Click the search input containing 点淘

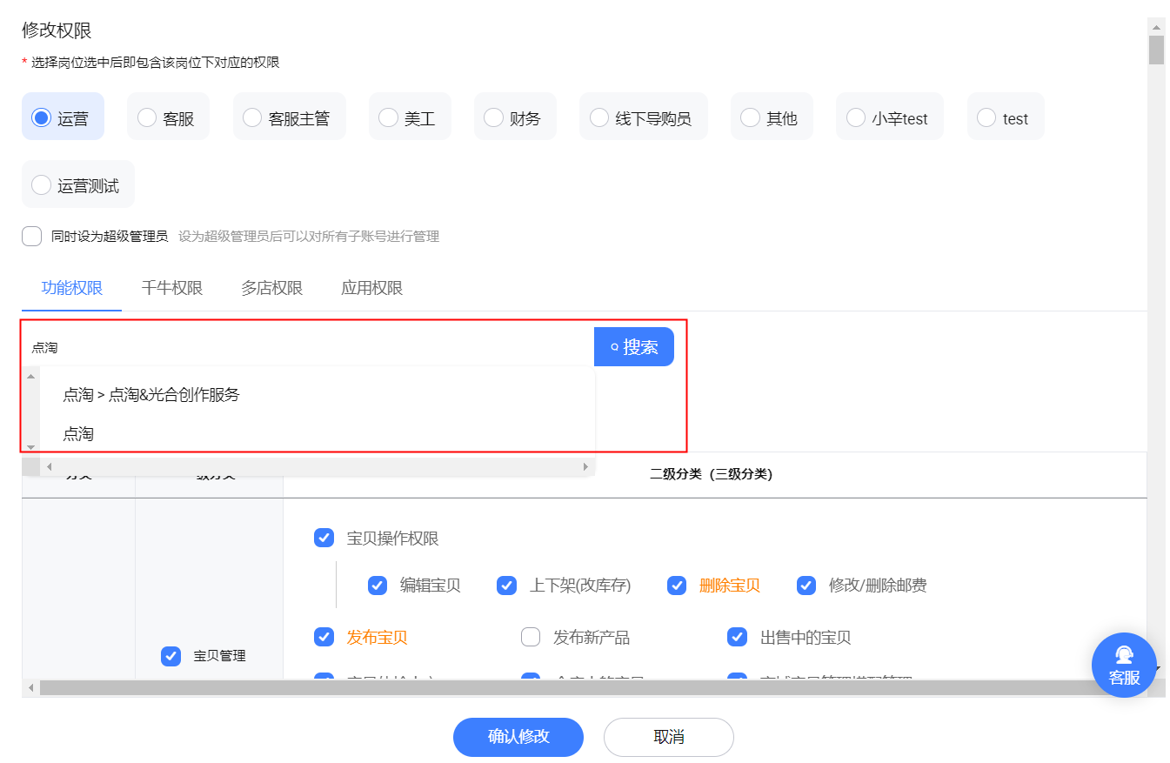pyautogui.click(x=308, y=347)
